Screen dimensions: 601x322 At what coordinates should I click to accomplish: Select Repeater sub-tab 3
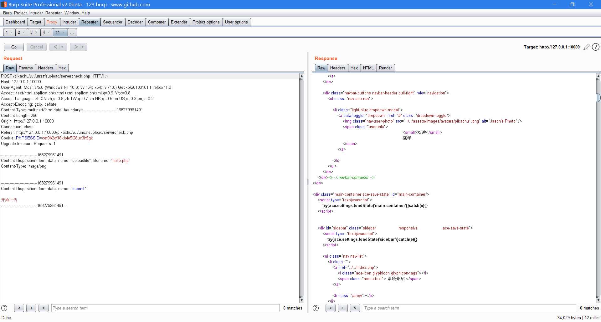pyautogui.click(x=31, y=32)
